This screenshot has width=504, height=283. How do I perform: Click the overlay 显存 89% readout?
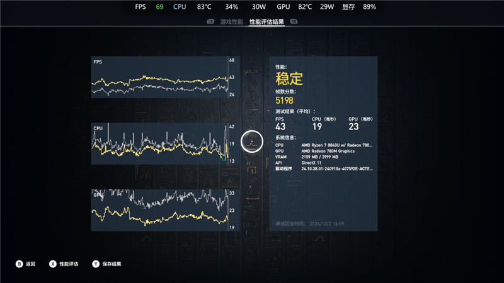point(358,7)
